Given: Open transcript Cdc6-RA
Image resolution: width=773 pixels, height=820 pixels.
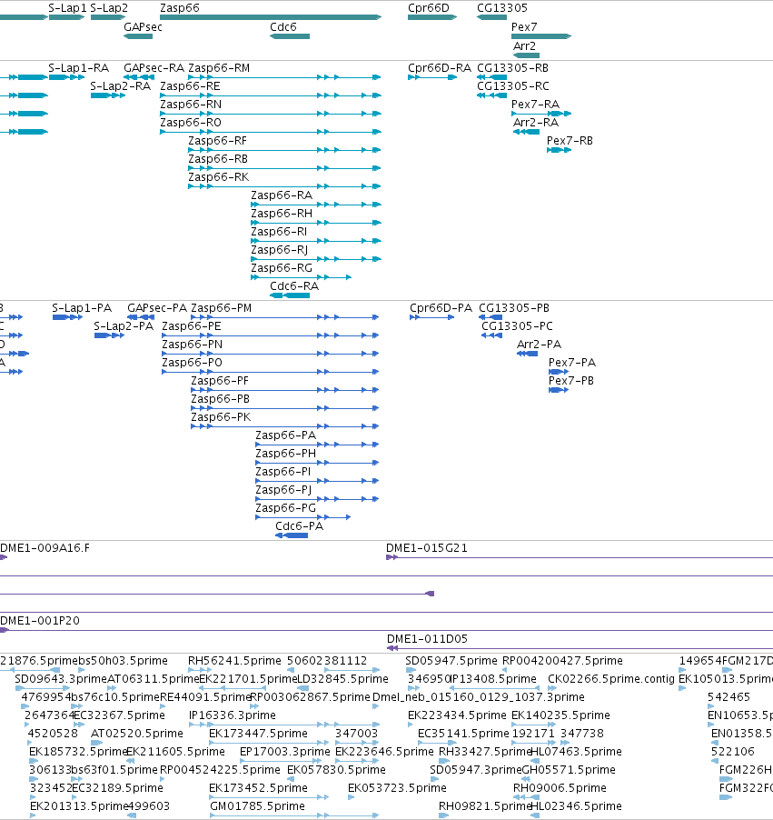Looking at the screenshot, I should (x=293, y=286).
